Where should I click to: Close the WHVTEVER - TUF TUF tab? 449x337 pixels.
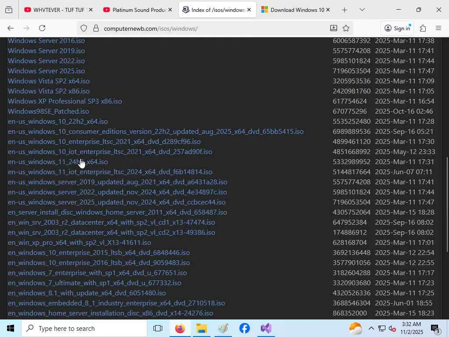[91, 10]
